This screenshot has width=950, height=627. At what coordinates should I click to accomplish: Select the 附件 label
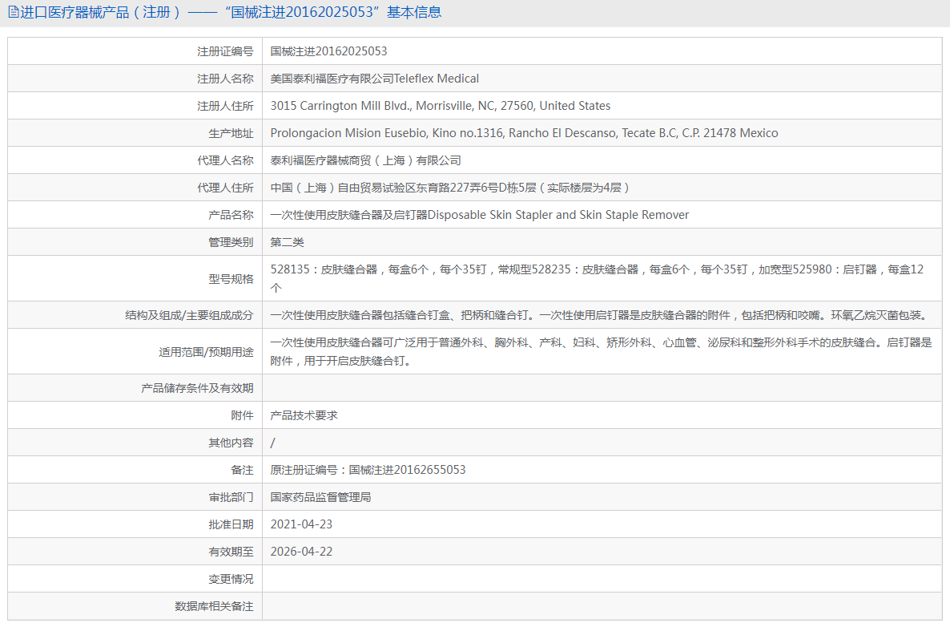tap(243, 416)
